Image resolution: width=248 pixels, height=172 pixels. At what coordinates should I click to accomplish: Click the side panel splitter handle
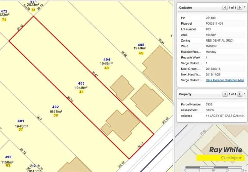point(174,103)
